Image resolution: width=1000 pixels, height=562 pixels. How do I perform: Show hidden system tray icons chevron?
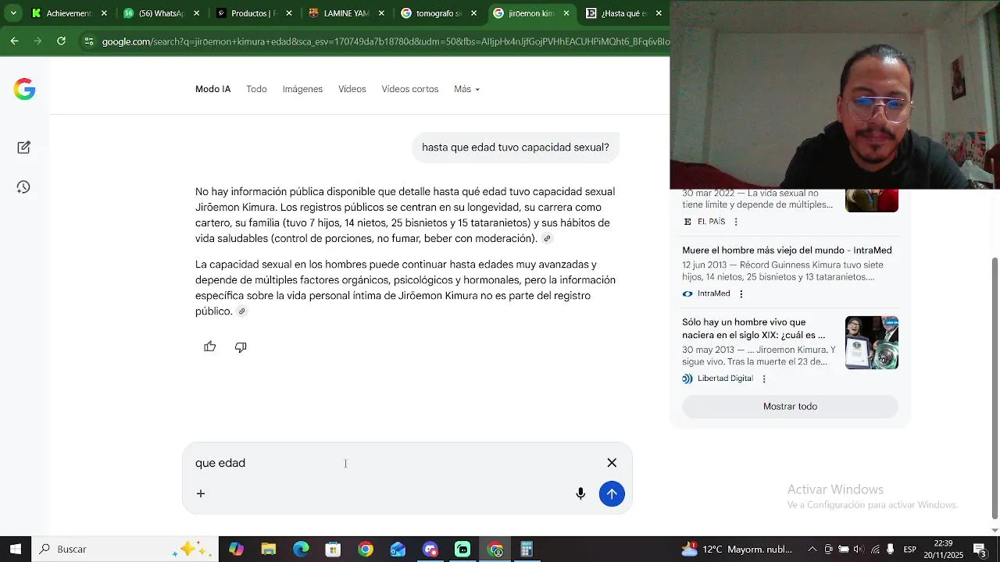(x=812, y=549)
